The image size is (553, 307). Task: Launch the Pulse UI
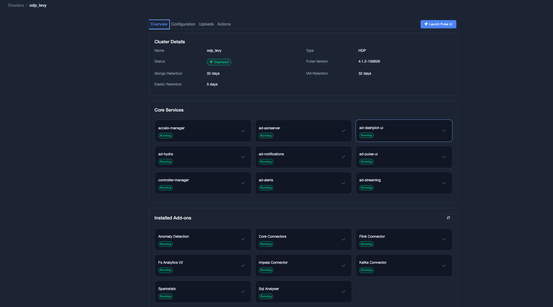[x=438, y=24]
